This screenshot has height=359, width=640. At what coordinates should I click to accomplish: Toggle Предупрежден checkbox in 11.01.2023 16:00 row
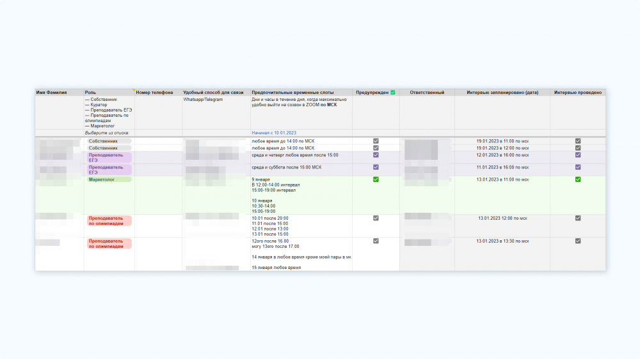376,167
